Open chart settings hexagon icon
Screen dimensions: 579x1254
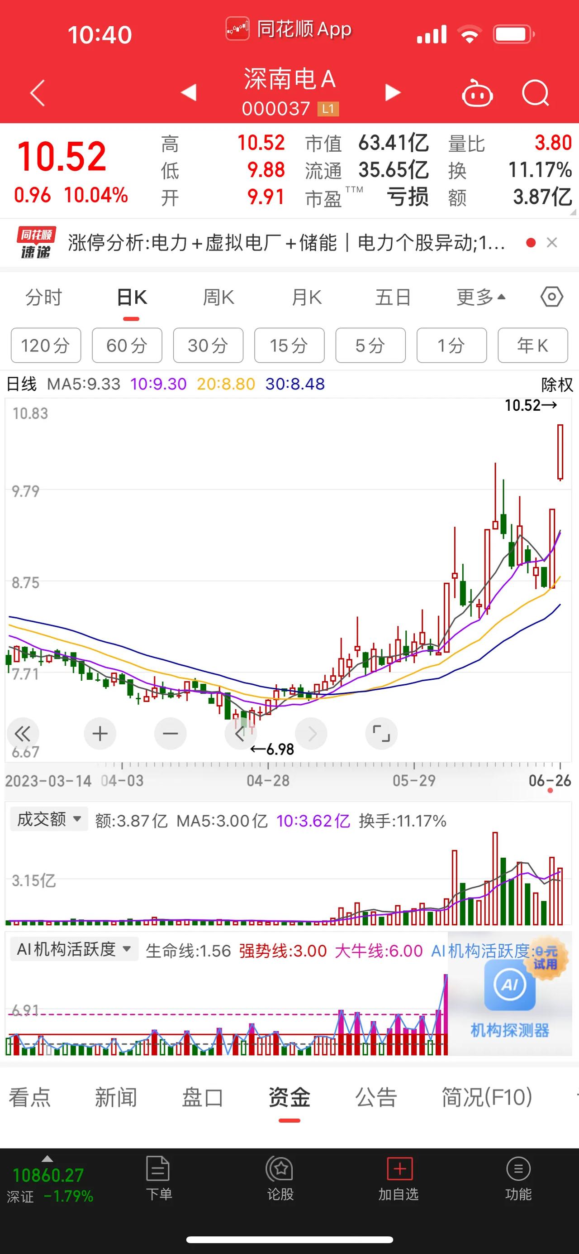point(552,297)
